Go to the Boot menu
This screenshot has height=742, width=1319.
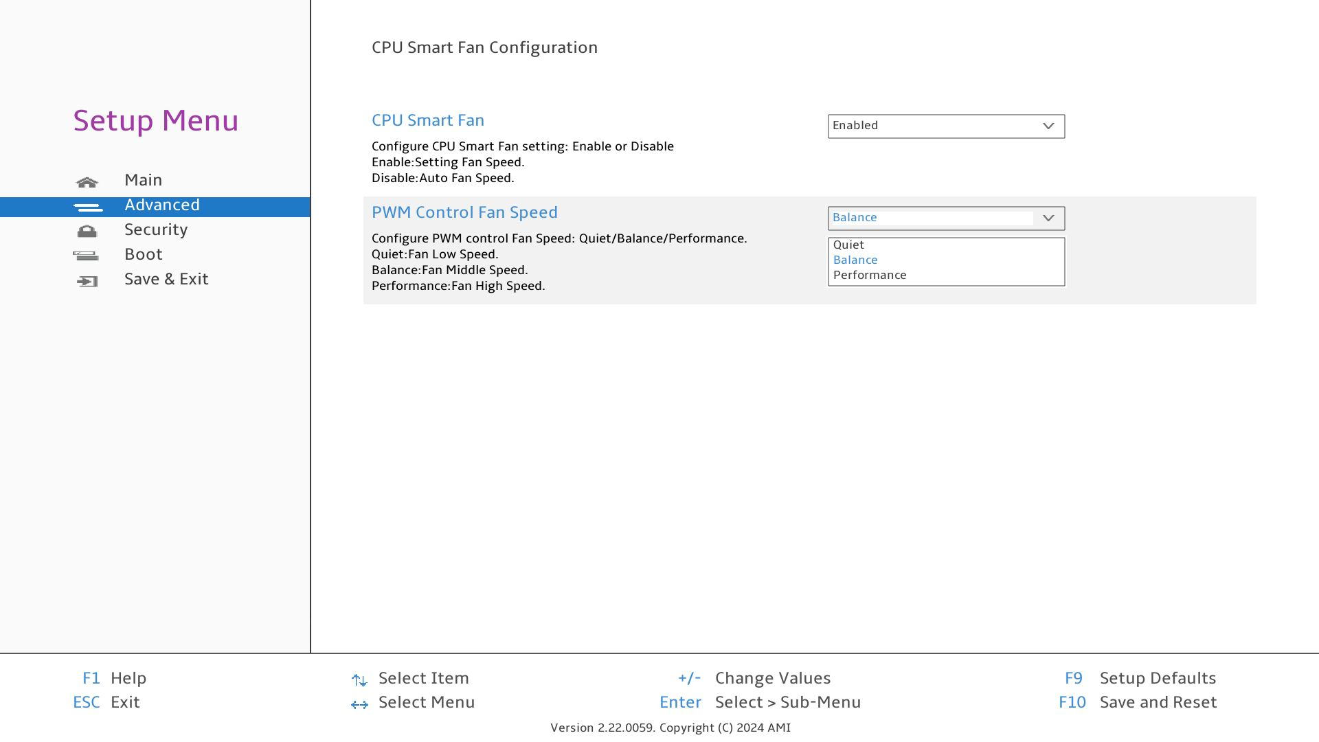144,254
